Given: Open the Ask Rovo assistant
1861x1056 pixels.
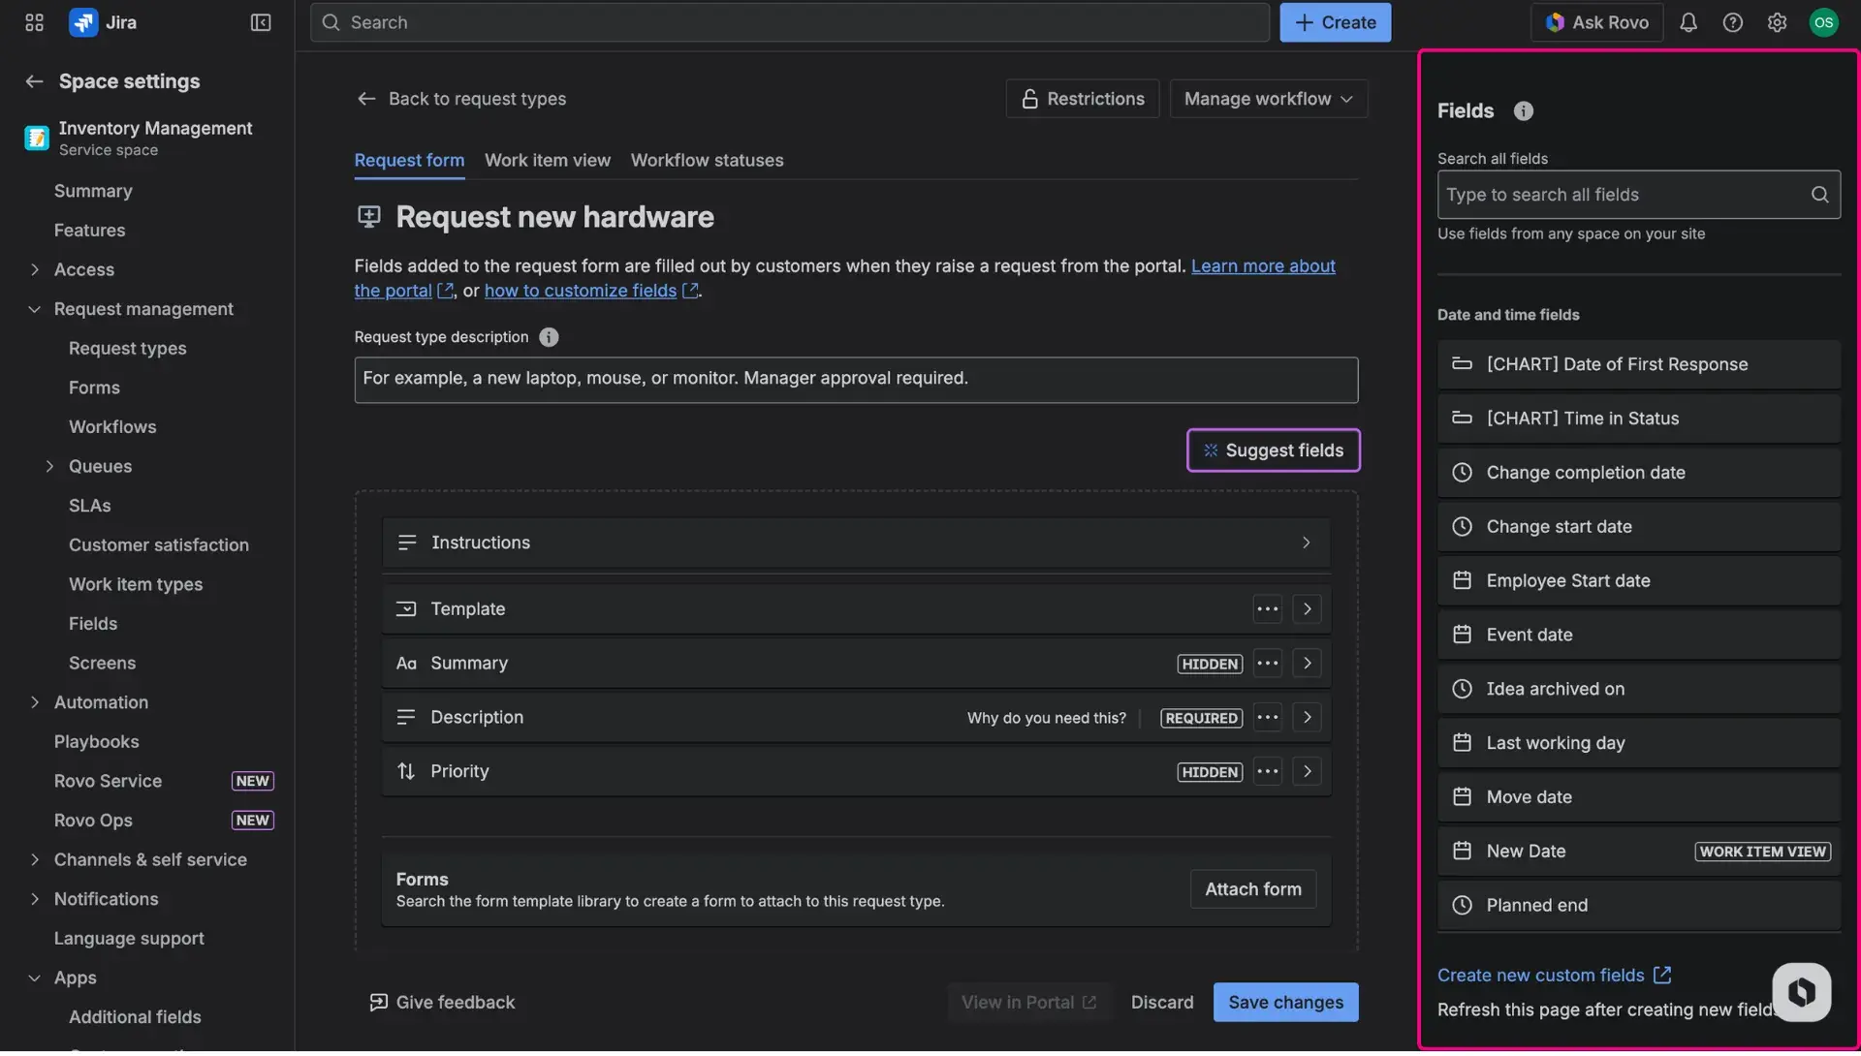Looking at the screenshot, I should [x=1595, y=21].
